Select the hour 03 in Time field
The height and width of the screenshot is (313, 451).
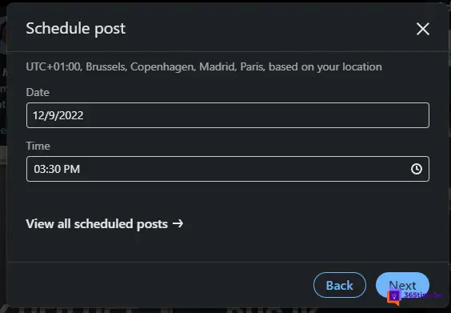(40, 169)
